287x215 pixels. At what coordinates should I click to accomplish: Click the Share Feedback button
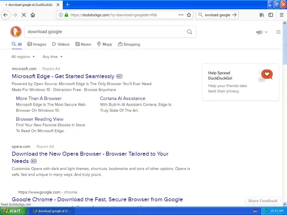tap(263, 201)
